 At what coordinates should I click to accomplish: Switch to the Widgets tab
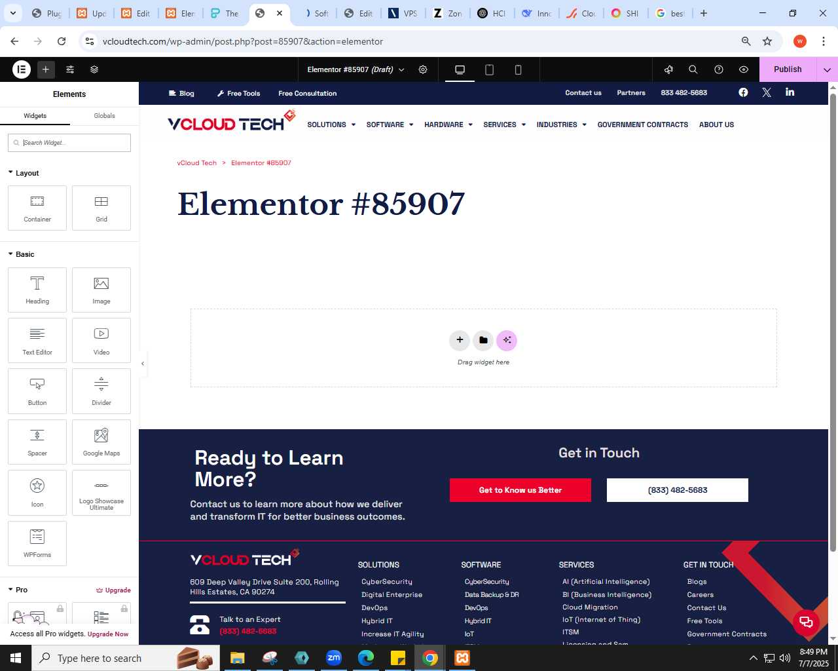[x=35, y=116]
